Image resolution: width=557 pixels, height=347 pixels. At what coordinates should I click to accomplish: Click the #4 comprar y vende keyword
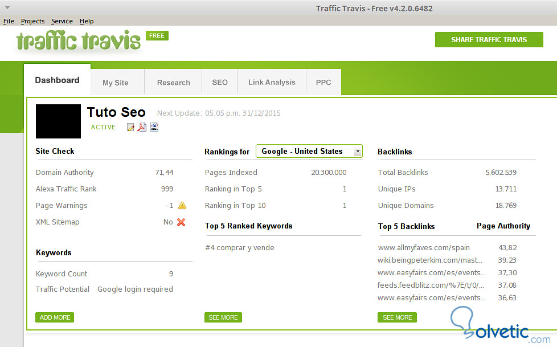pyautogui.click(x=239, y=247)
